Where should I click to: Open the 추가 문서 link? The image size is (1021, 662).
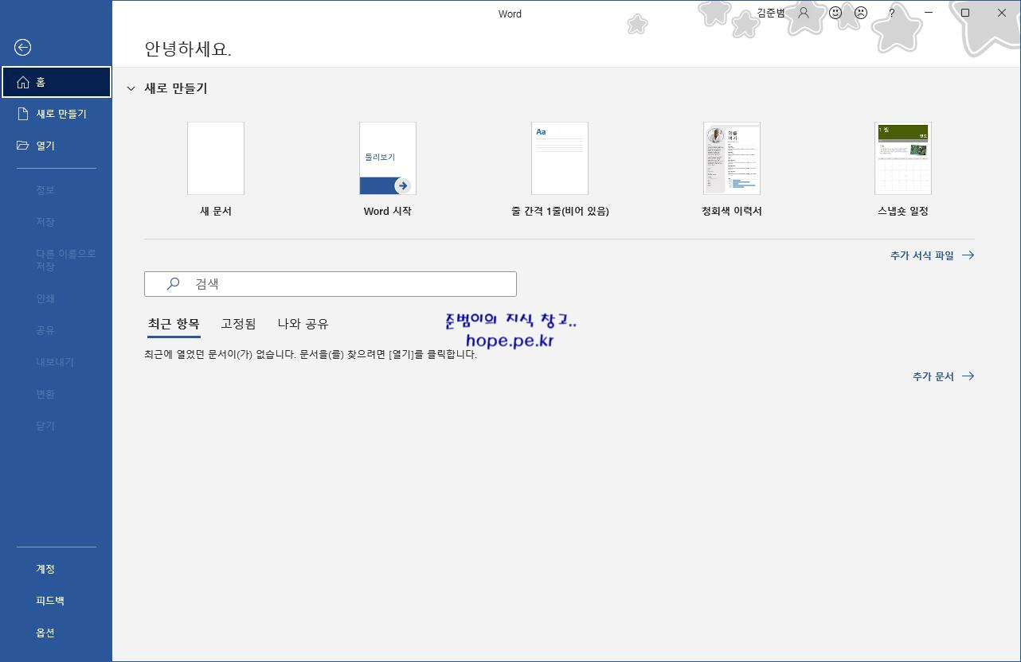coord(933,376)
